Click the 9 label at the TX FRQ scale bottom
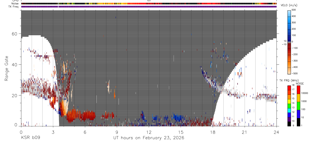This screenshot has width=311, height=143. [293, 126]
